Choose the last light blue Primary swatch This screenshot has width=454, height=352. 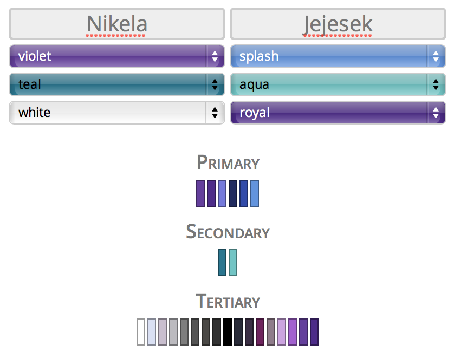[x=255, y=193]
